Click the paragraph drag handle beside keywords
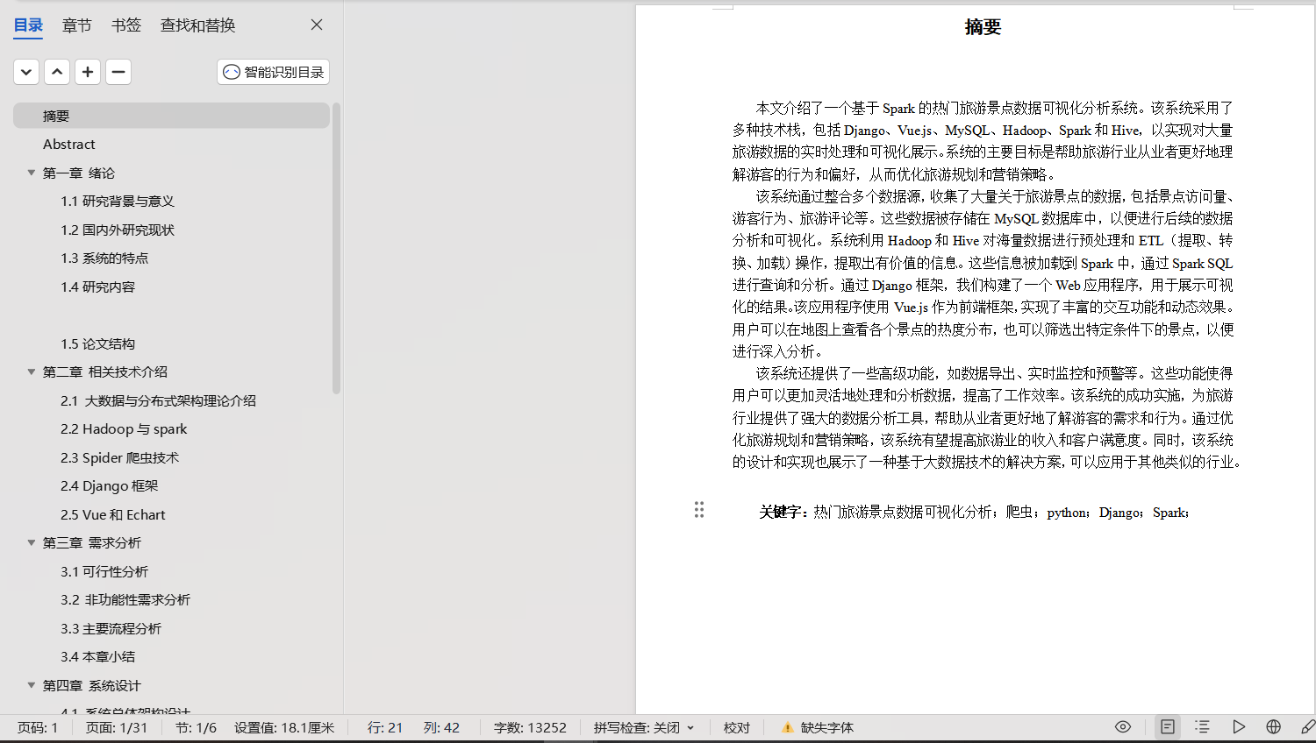Viewport: 1316px width, 743px height. tap(699, 510)
